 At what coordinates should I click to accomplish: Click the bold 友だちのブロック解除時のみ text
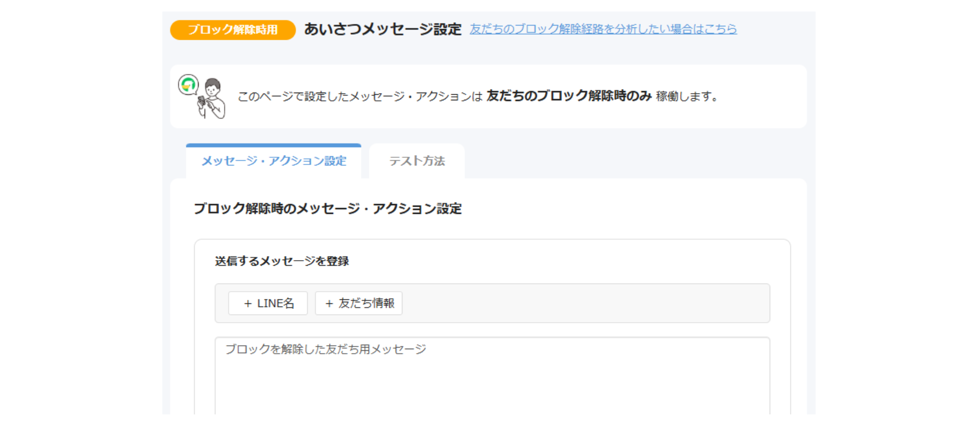click(569, 96)
